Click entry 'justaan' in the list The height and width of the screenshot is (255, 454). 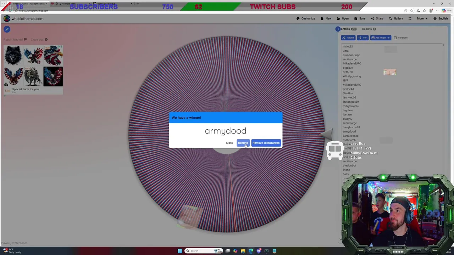[x=347, y=114]
